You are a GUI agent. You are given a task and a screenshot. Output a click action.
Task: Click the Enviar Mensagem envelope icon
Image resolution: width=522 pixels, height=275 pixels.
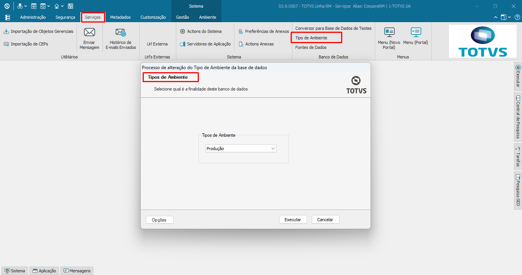(89, 32)
